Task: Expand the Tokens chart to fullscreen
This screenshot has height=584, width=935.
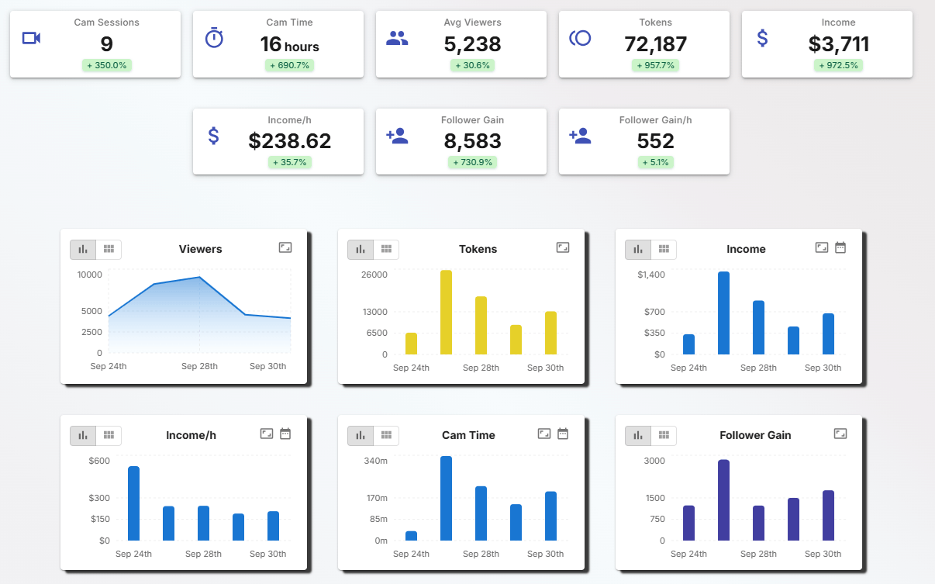Action: tap(563, 247)
